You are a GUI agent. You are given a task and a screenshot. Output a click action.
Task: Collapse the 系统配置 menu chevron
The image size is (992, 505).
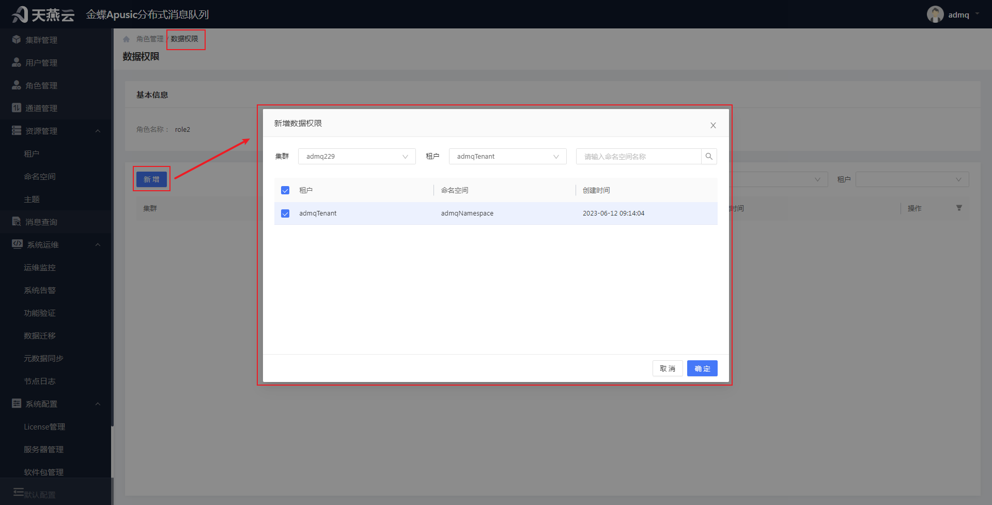98,404
